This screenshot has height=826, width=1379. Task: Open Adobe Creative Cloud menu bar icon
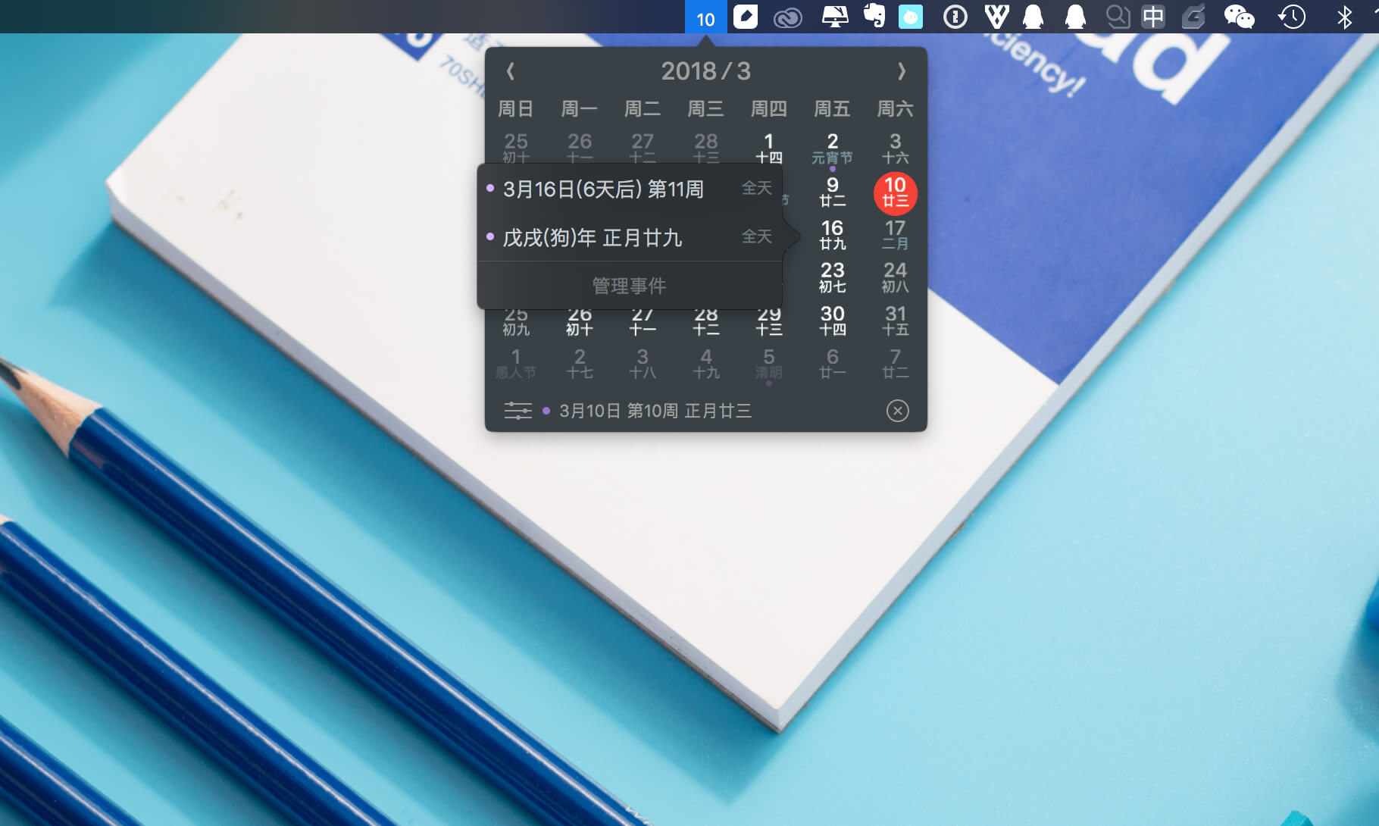[788, 17]
